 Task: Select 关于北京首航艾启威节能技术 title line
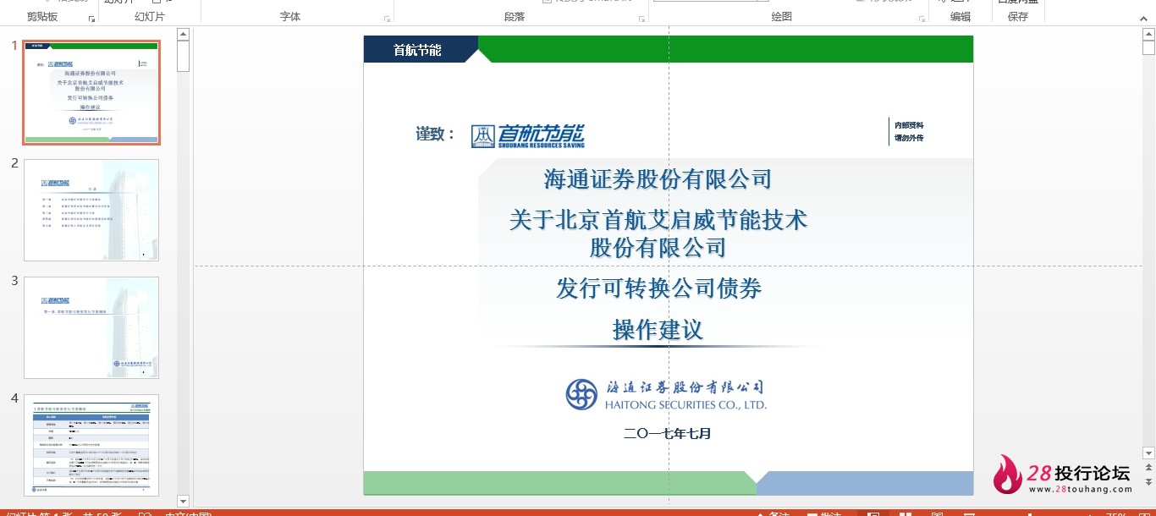(x=658, y=220)
